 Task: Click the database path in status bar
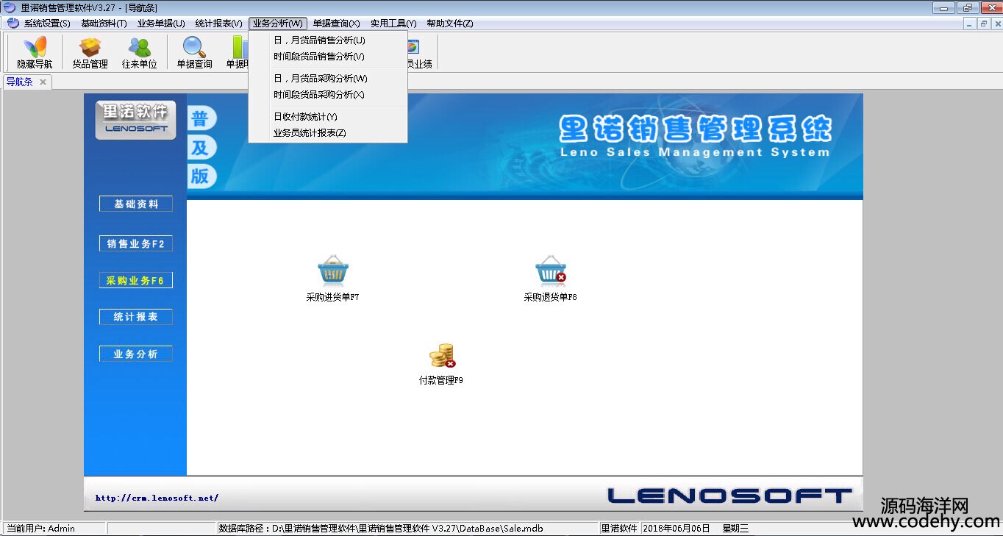coord(380,528)
